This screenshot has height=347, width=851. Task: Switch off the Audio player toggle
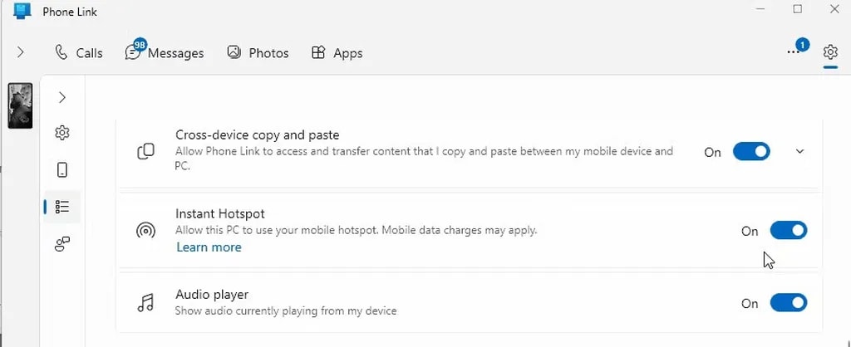(788, 303)
